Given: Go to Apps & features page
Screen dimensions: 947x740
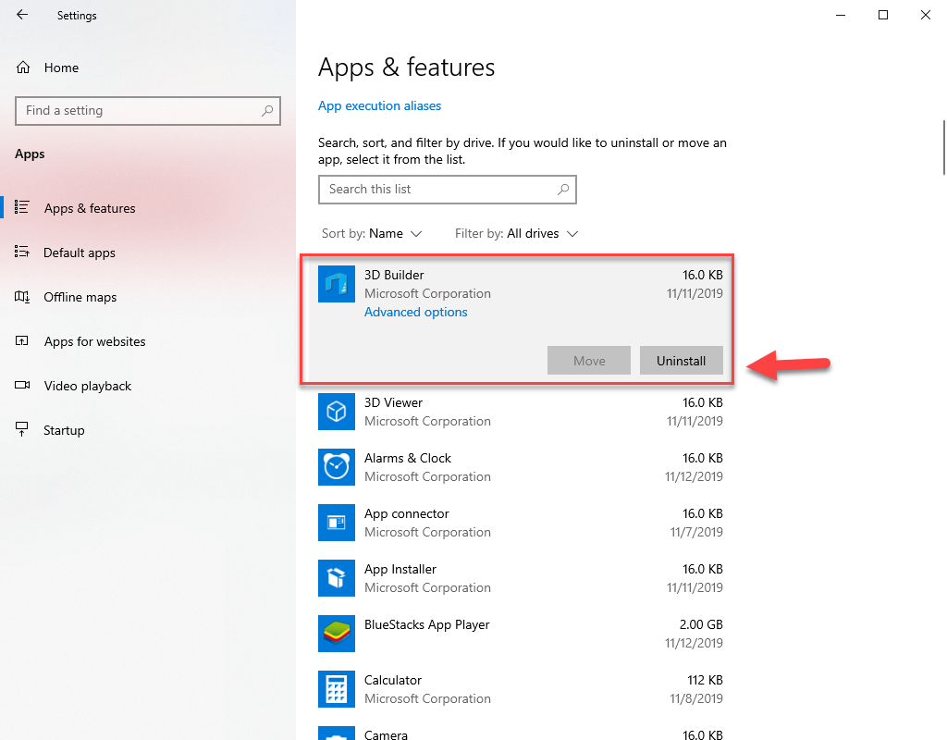Looking at the screenshot, I should pos(90,208).
